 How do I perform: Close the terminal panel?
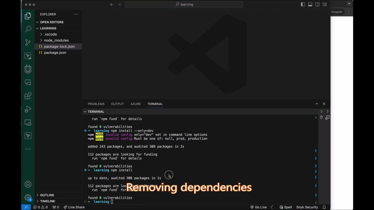(324, 104)
